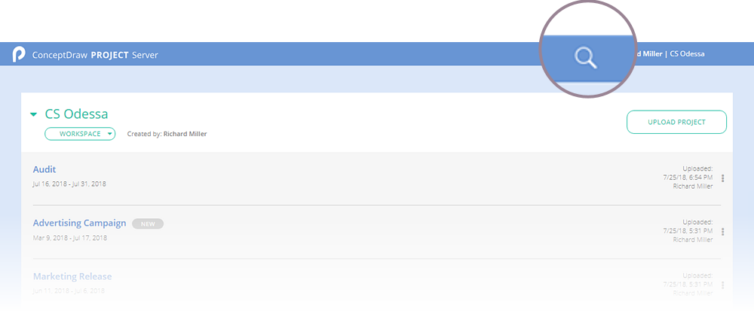Click Advertising Campaign's uploaded 5:31 PM info
Viewport: 754px width, 312px height.
tap(686, 231)
